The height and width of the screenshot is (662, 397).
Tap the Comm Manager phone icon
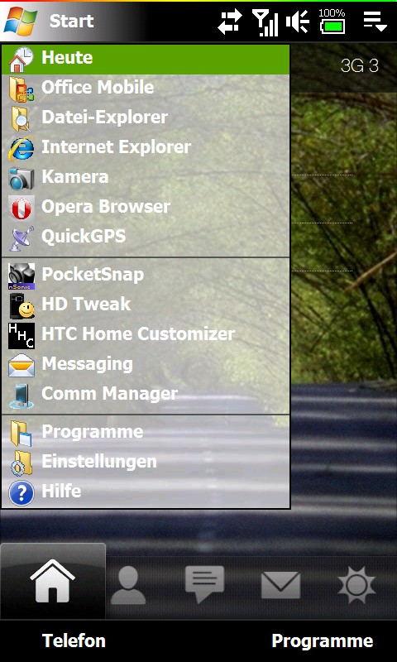click(x=21, y=396)
